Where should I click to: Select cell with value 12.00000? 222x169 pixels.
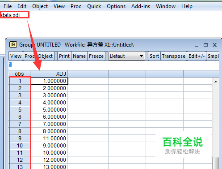[x=49, y=160]
